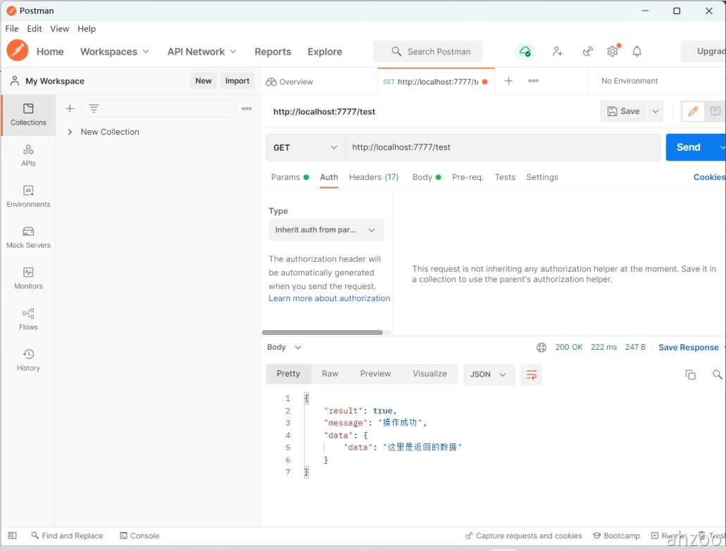This screenshot has width=726, height=551.
Task: Expand the New Collection tree item
Action: (x=70, y=132)
